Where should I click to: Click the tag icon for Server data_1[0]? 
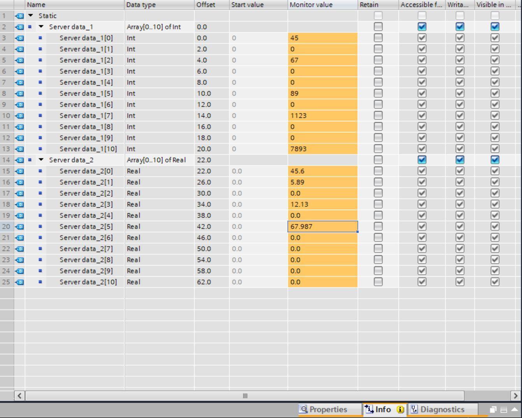point(19,38)
